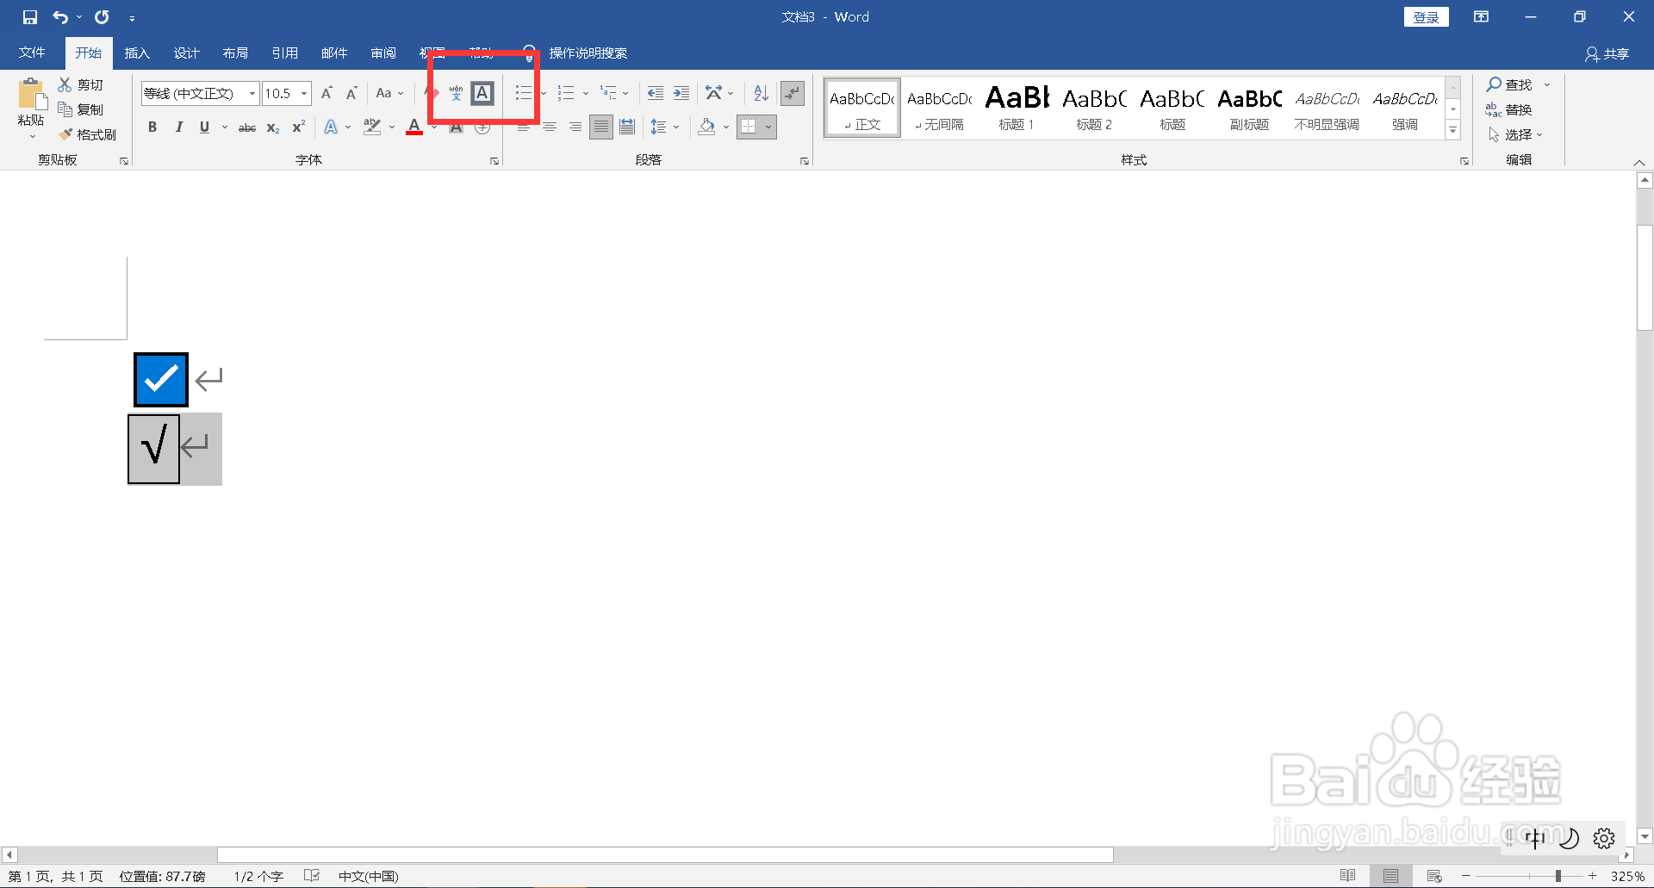Open Asian layout character scaling tool
Image resolution: width=1654 pixels, height=888 pixels.
click(x=713, y=93)
